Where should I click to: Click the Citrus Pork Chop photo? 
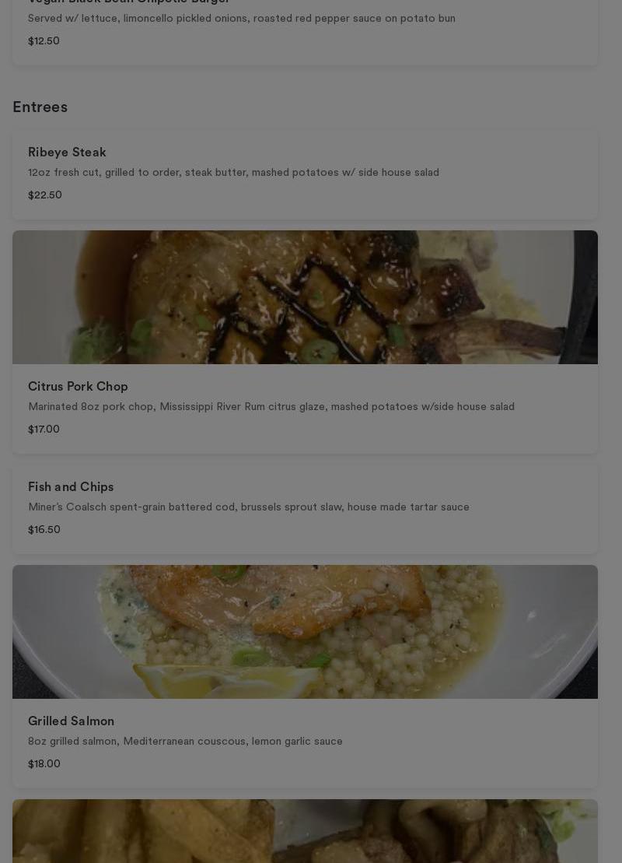pos(305,297)
